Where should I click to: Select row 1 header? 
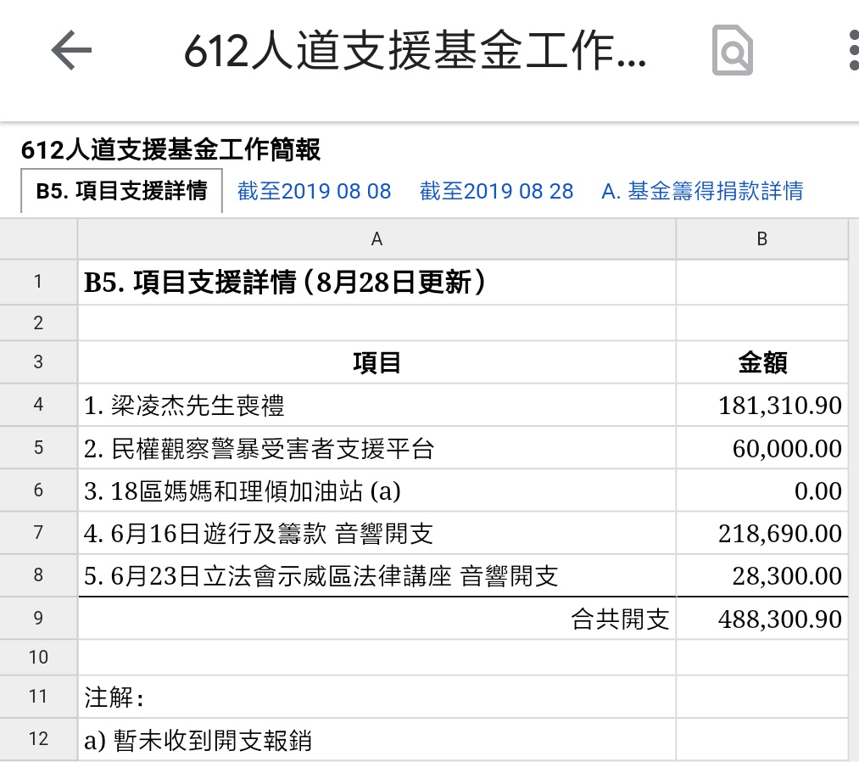coord(38,282)
